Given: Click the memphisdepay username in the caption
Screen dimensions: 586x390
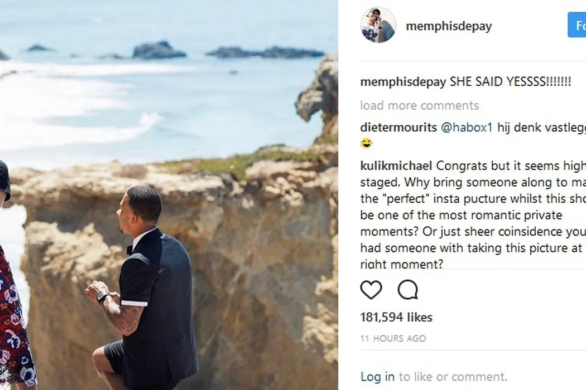Looking at the screenshot, I should (x=403, y=82).
